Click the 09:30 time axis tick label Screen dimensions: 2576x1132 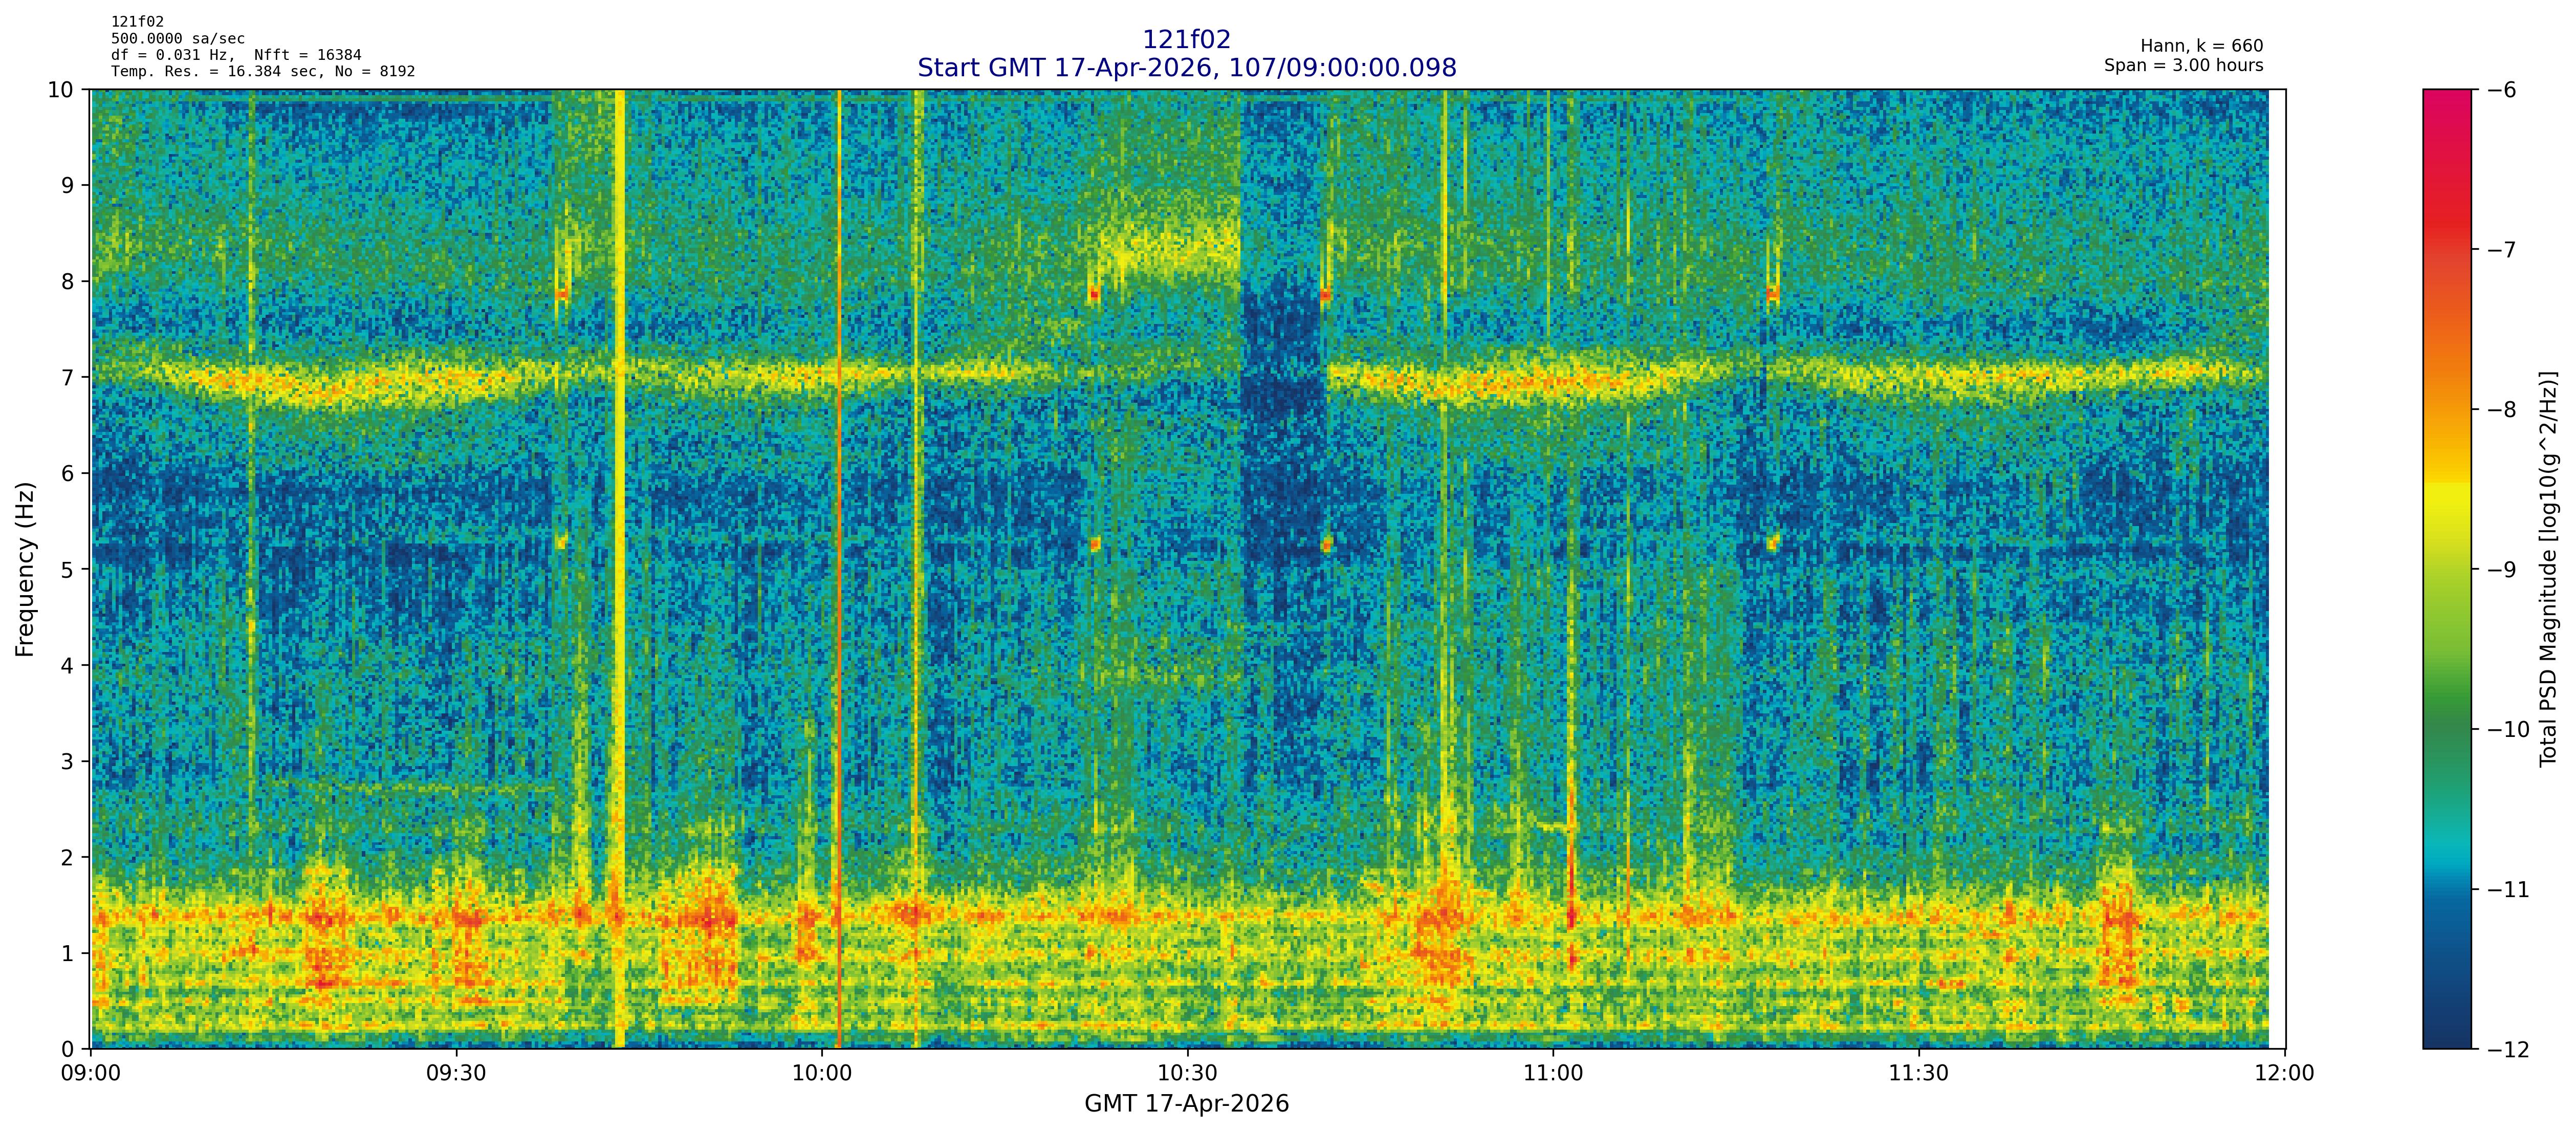coord(456,1074)
